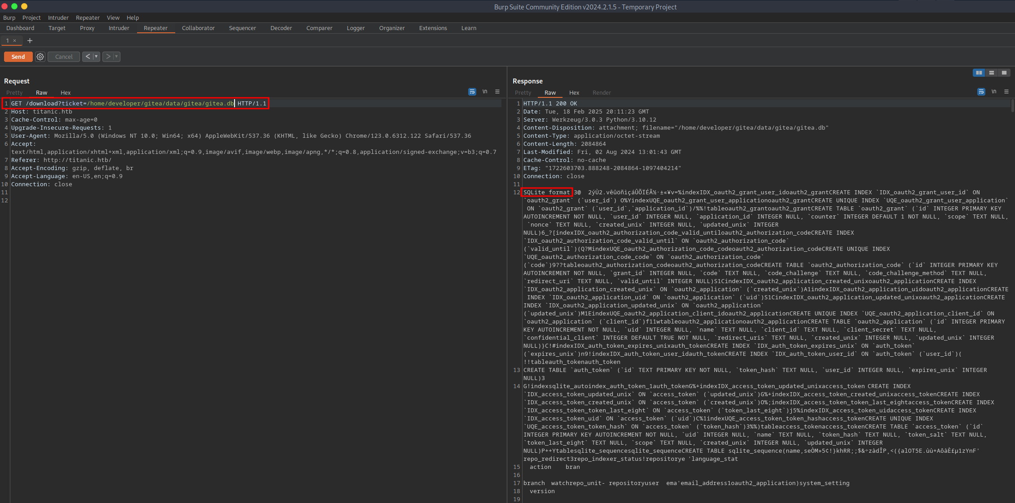Select Raw view in Request pane

tap(41, 92)
